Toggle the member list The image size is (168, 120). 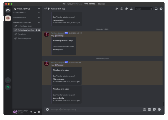pyautogui.click(x=131, y=9)
